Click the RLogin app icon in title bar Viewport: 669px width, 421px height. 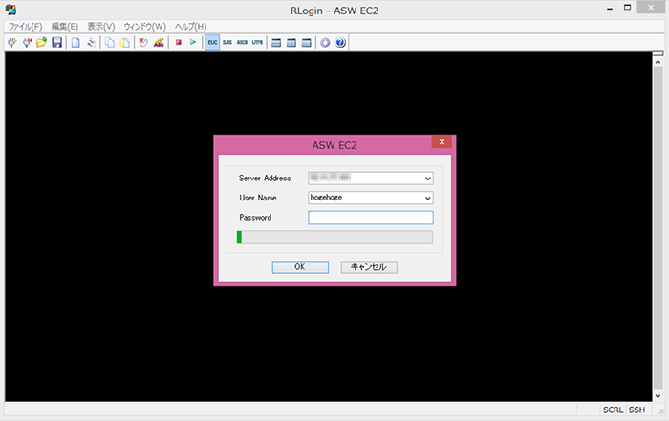[11, 10]
